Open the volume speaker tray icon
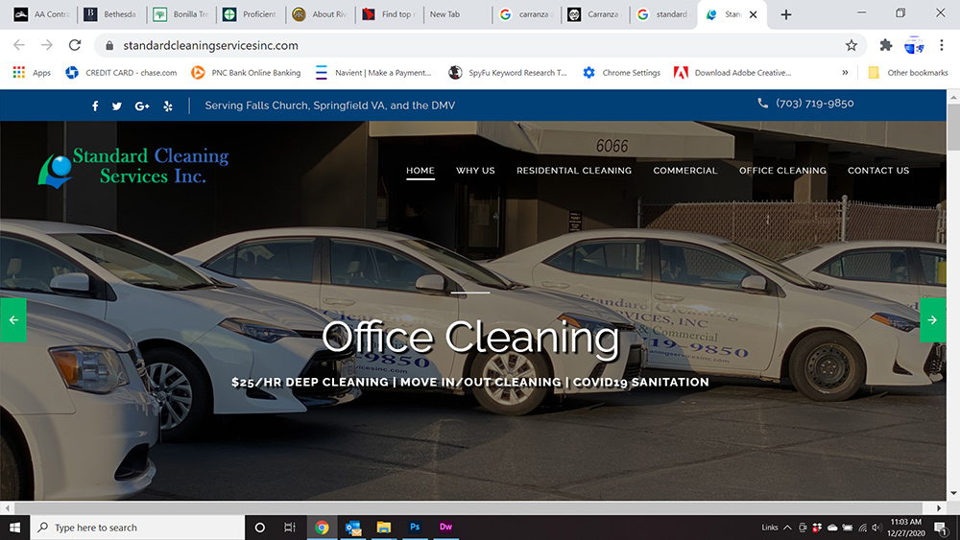 pyautogui.click(x=876, y=528)
